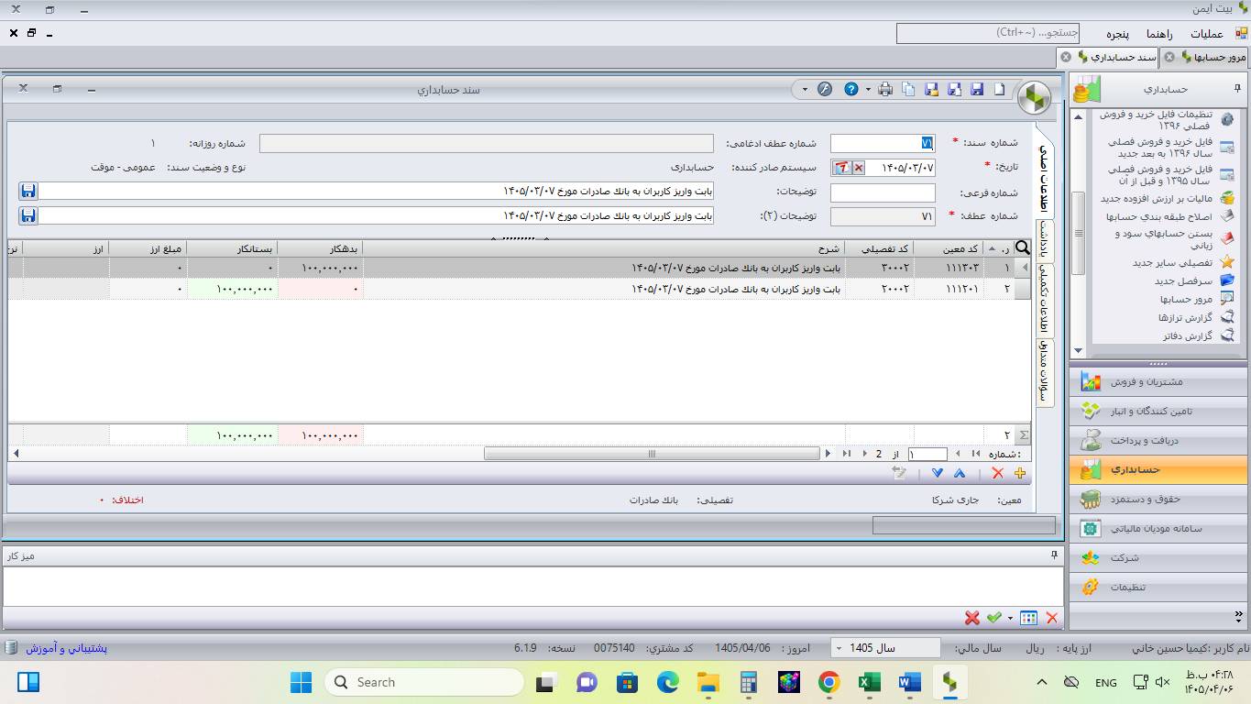
Task: Click the grid horizontal scrollbar thumb
Action: tap(652, 453)
